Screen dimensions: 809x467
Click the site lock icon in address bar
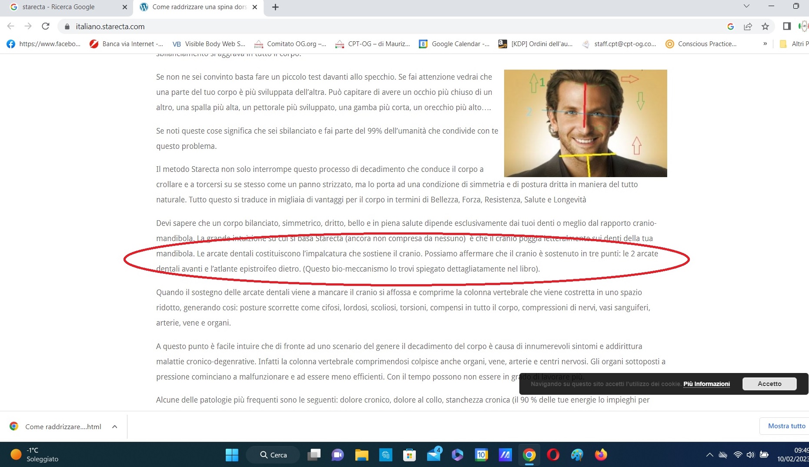67,27
